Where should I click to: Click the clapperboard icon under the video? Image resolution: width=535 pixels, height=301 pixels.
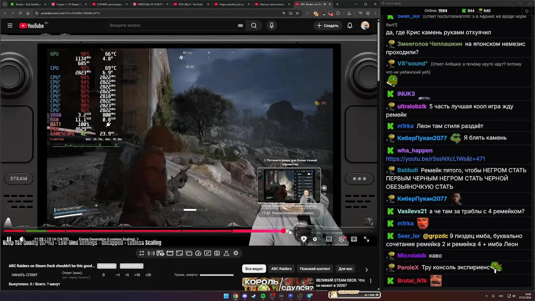point(170,253)
